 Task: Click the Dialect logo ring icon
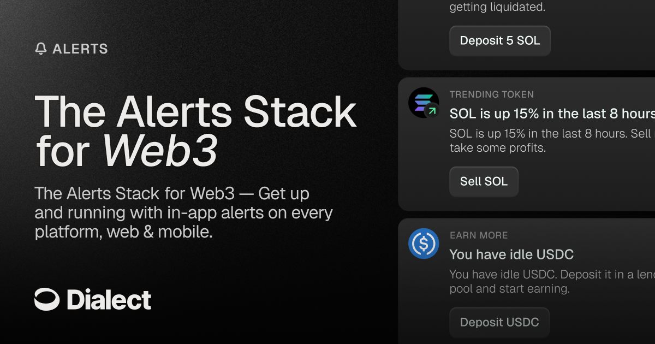47,299
